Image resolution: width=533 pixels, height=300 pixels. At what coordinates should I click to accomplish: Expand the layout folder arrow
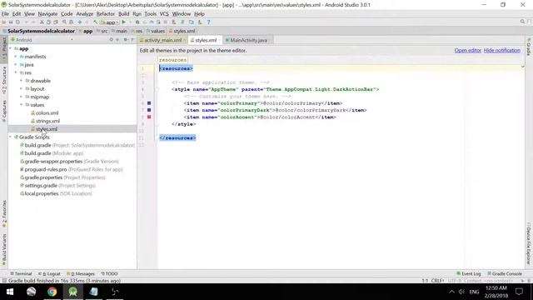(22, 89)
